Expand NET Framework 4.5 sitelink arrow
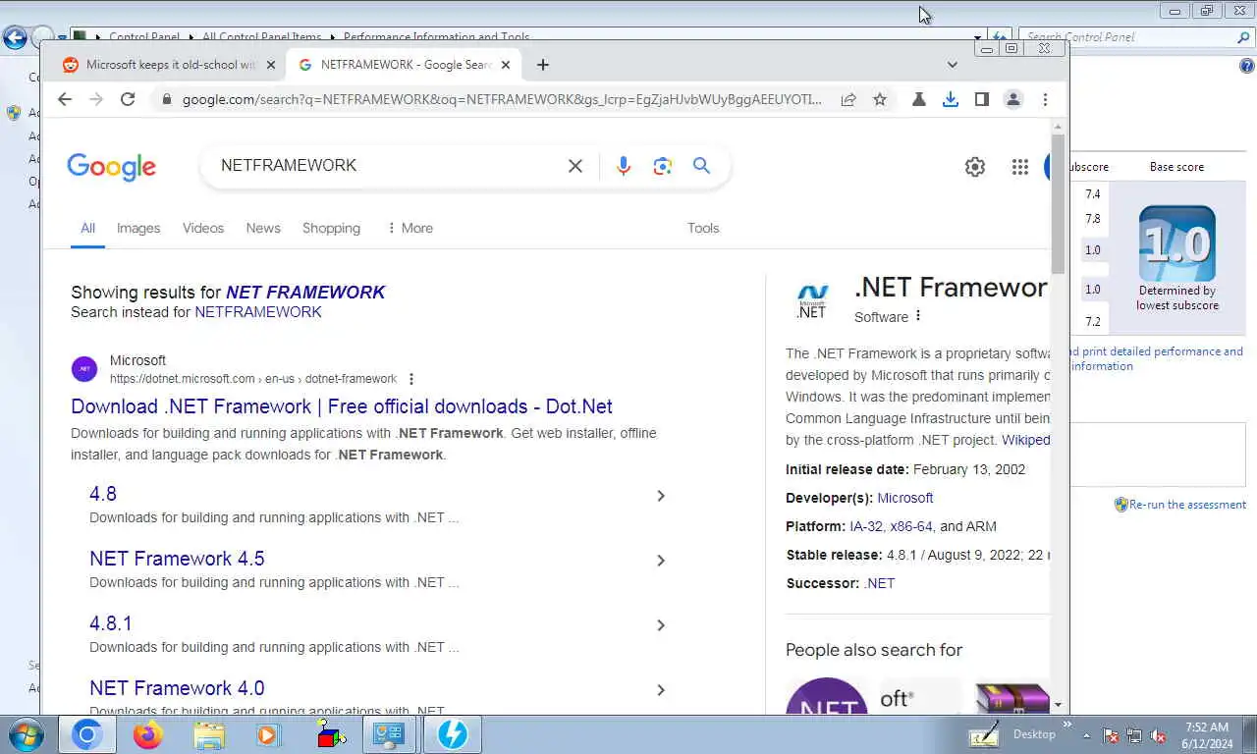This screenshot has width=1257, height=754. click(661, 561)
